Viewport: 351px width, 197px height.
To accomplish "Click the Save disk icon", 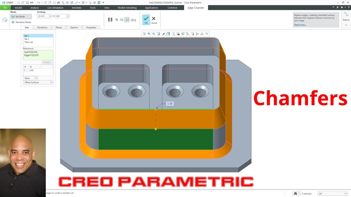I will coord(27,2).
